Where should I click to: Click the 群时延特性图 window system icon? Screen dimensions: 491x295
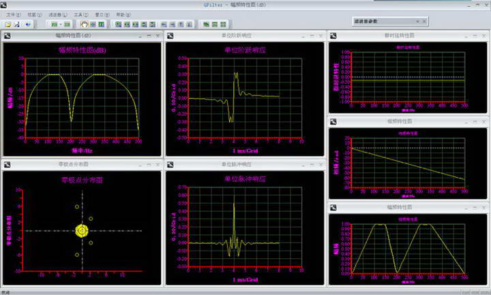(x=333, y=34)
